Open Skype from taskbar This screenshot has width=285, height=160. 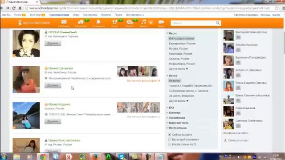click(122, 156)
